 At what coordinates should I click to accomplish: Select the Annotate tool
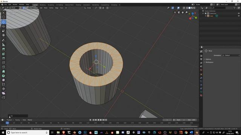click(x=3, y=40)
